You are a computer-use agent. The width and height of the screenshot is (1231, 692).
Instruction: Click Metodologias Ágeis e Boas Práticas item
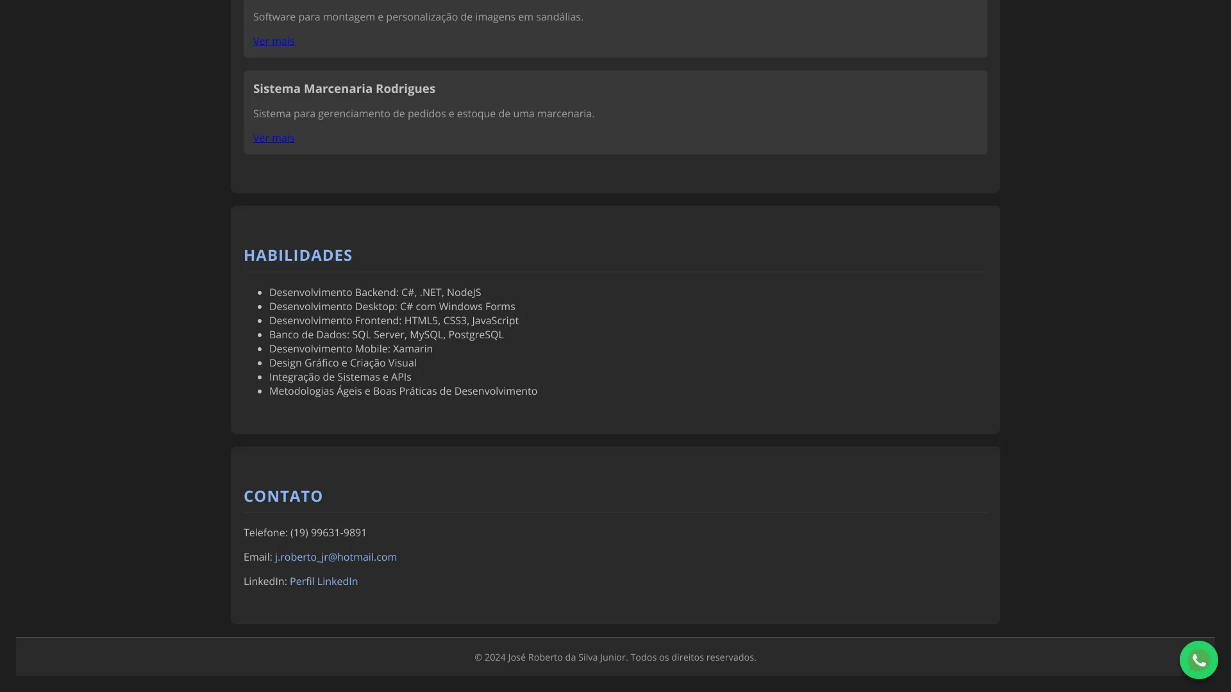(403, 391)
